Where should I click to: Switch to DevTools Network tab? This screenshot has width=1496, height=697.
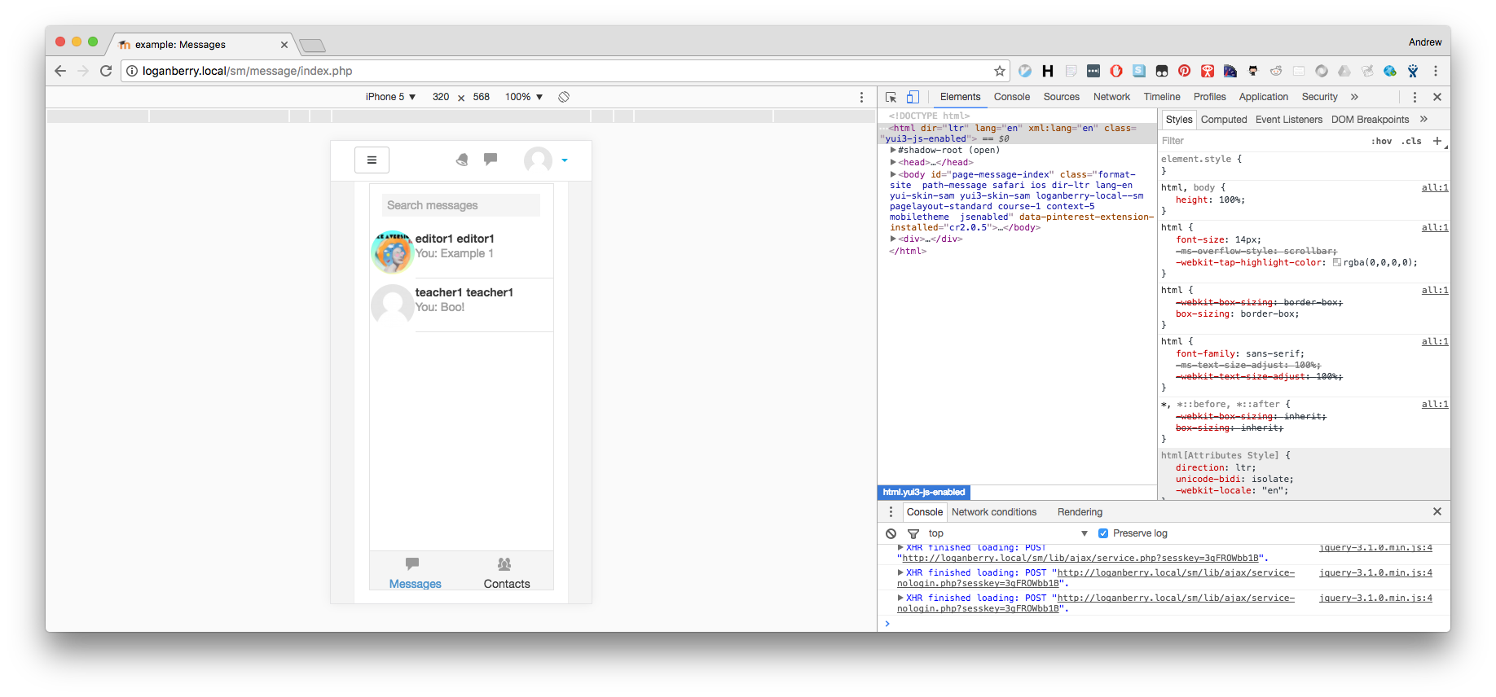pyautogui.click(x=1111, y=97)
